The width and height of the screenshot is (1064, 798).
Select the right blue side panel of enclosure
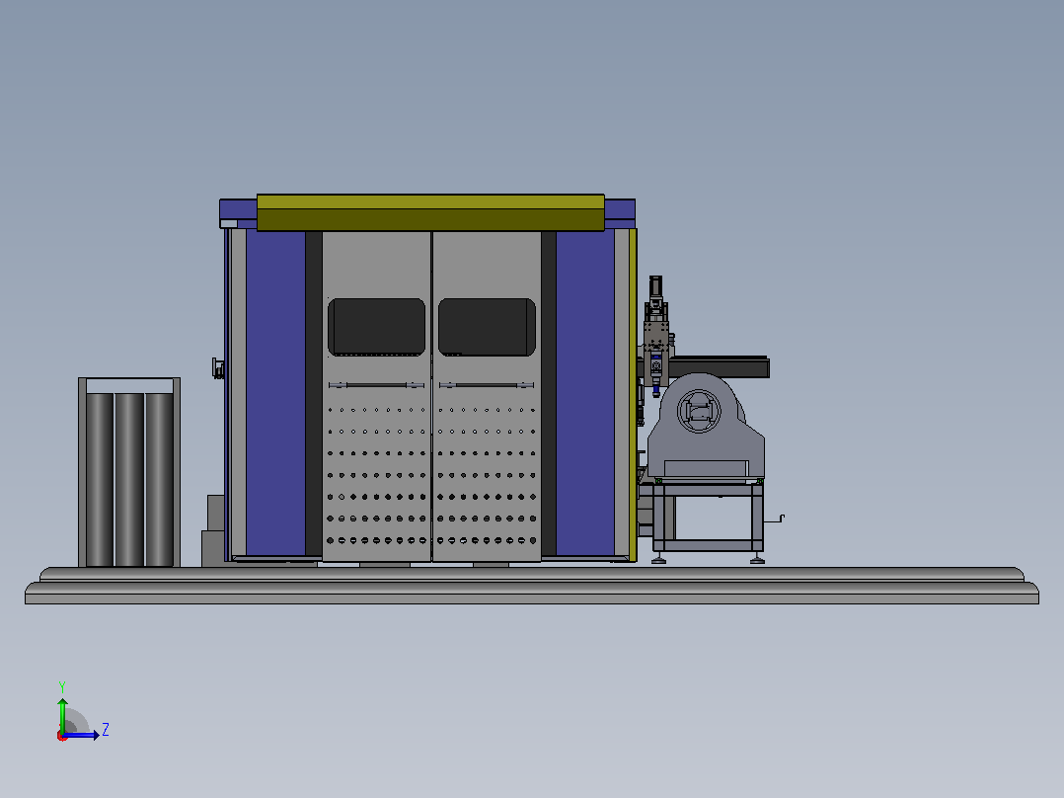(x=585, y=392)
